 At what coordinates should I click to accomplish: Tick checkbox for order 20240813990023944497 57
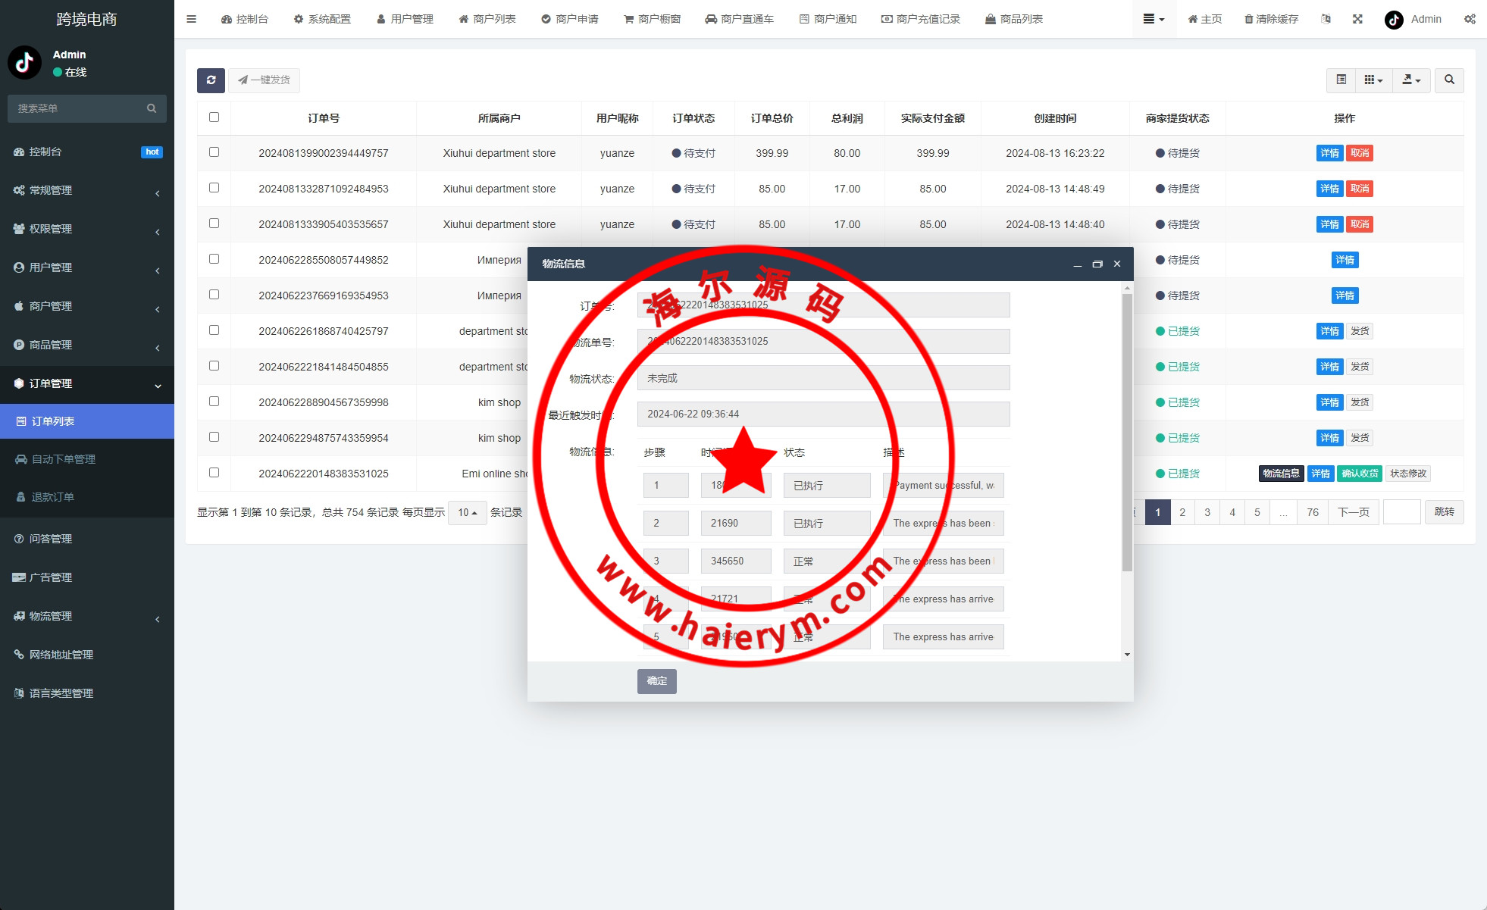point(214,152)
